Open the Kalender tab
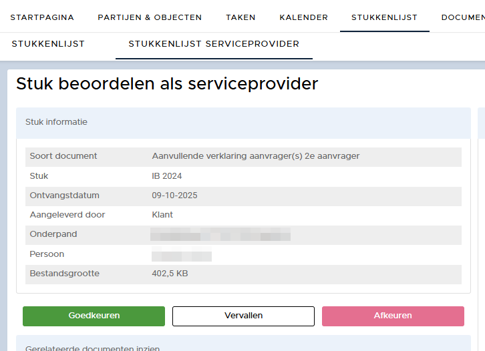Screen dimensions: 485x351 (x=303, y=17)
